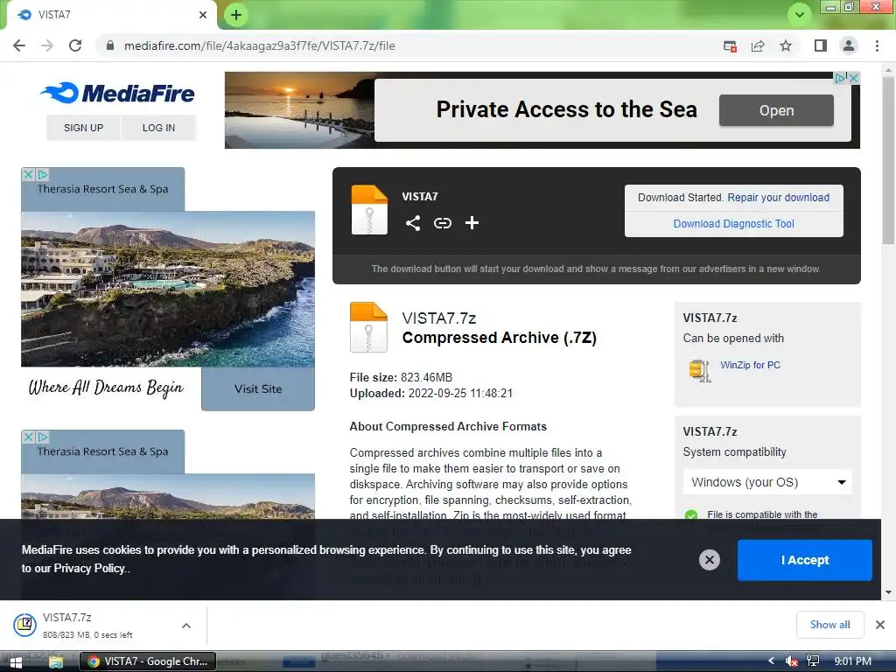Close the downloads shelf
The height and width of the screenshot is (672, 896).
coord(880,625)
